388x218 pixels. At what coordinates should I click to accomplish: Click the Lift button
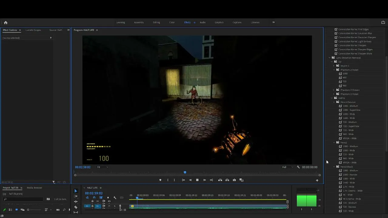pyautogui.click(x=220, y=180)
